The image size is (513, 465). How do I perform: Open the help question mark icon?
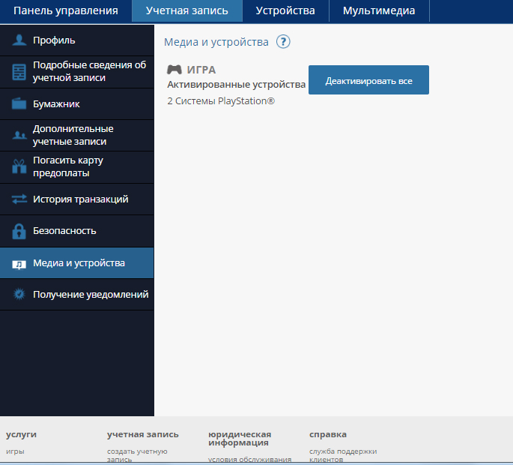[283, 42]
